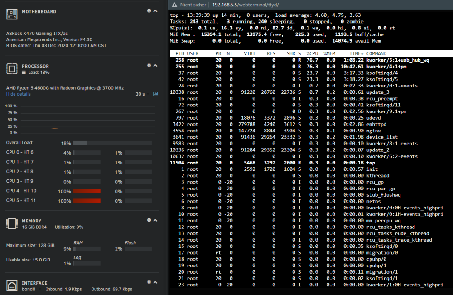Click 'device_list' process text
453x295 pixels.
pyautogui.click(x=382, y=137)
